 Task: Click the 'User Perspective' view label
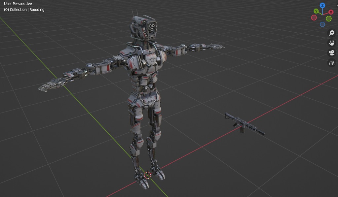18,4
